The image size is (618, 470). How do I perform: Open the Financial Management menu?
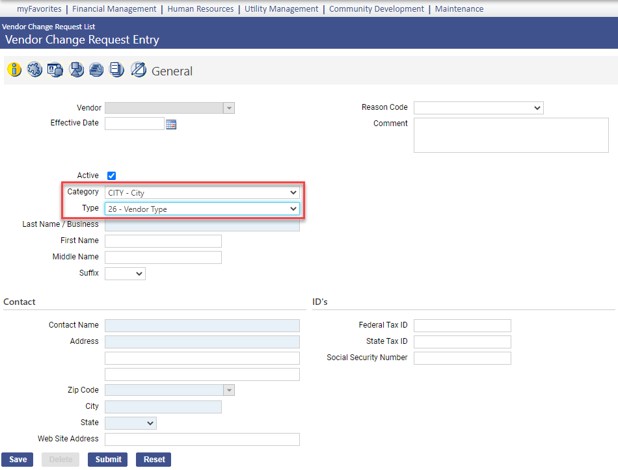(114, 9)
